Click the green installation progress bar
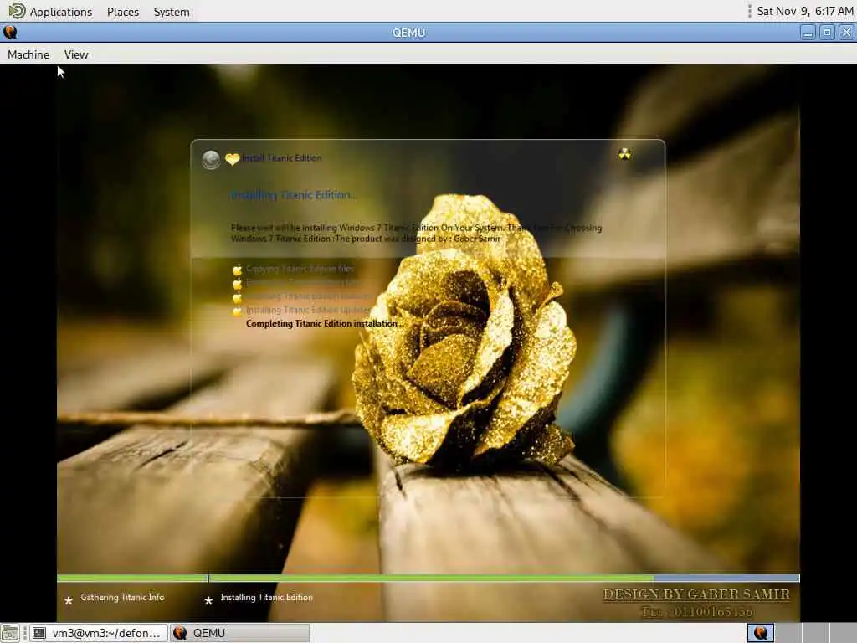857x643 pixels. click(428, 578)
